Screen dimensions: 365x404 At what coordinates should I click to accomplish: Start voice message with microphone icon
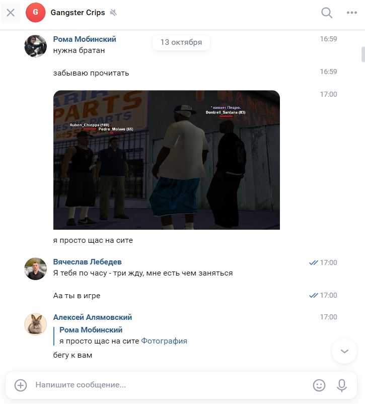click(342, 385)
